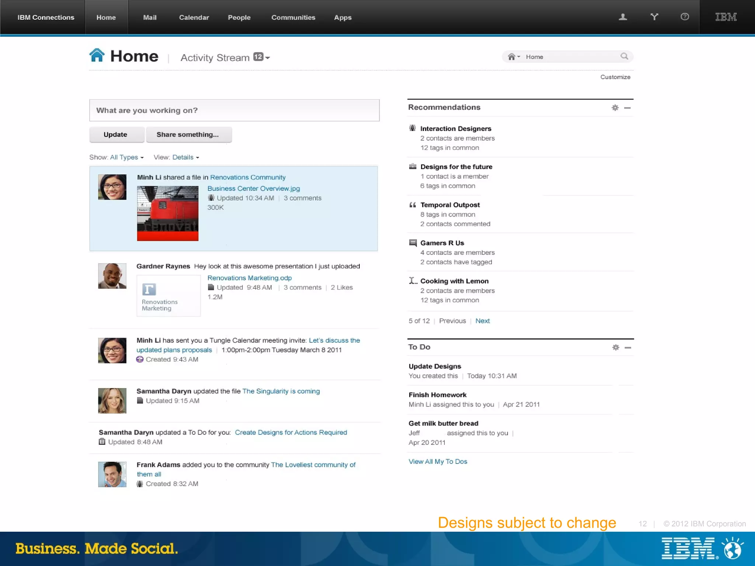Go to the Communities tab
755x566 pixels.
tap(293, 17)
